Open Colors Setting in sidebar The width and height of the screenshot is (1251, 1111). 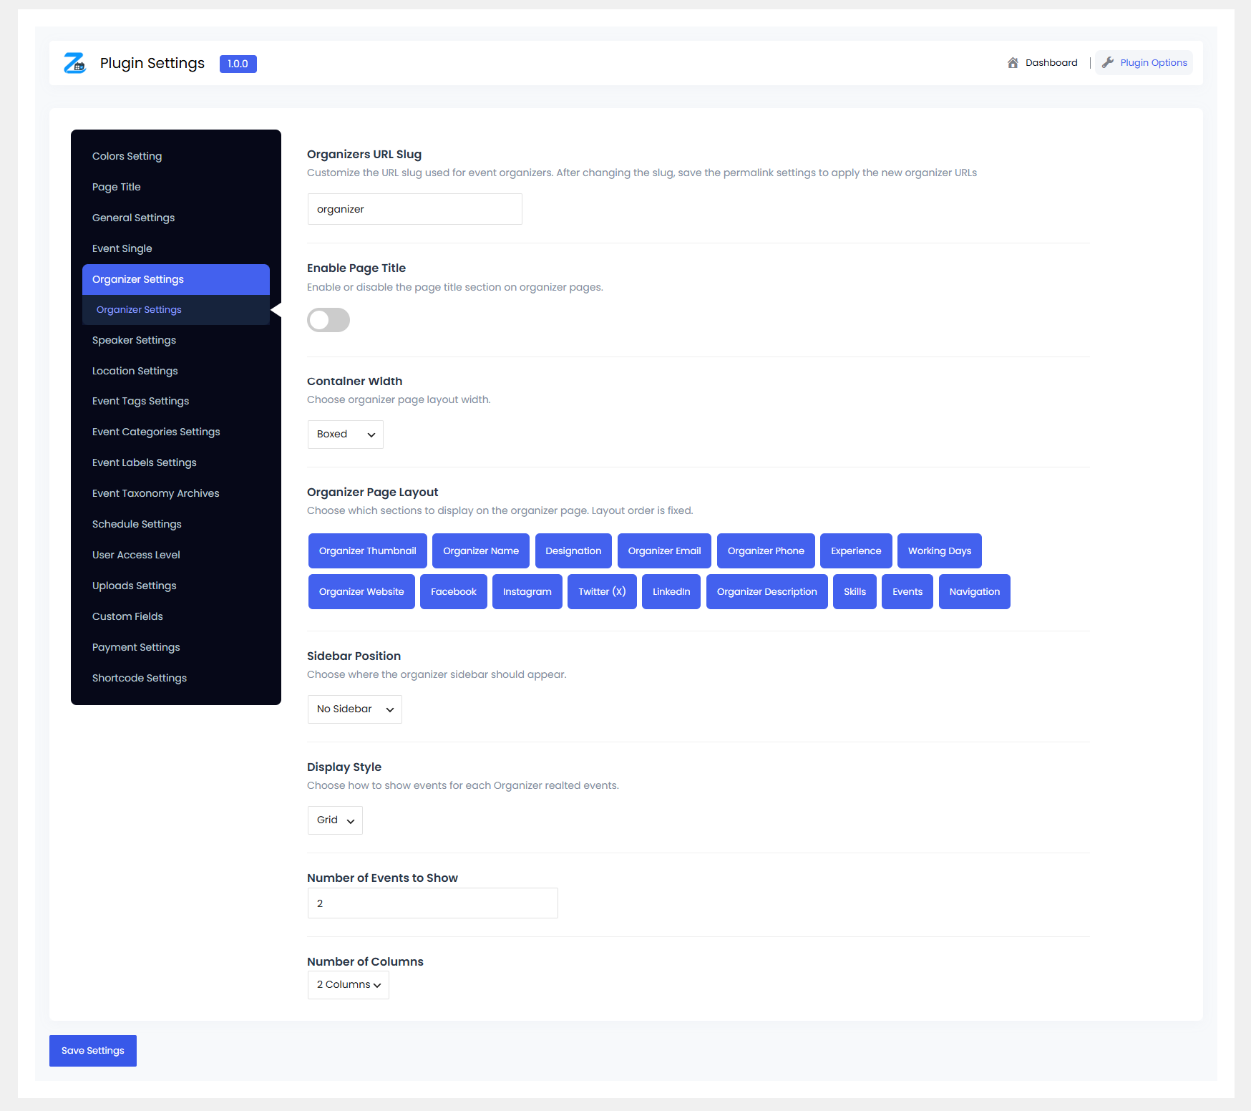pyautogui.click(x=127, y=156)
